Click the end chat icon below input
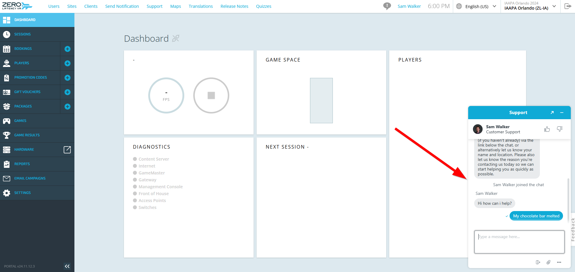Viewport: 575px width, 272px height. (x=538, y=262)
